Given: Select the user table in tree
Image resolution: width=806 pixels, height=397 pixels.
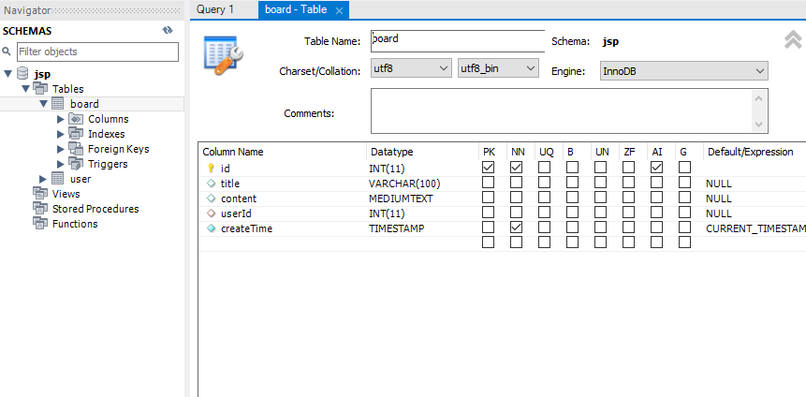Looking at the screenshot, I should (81, 179).
